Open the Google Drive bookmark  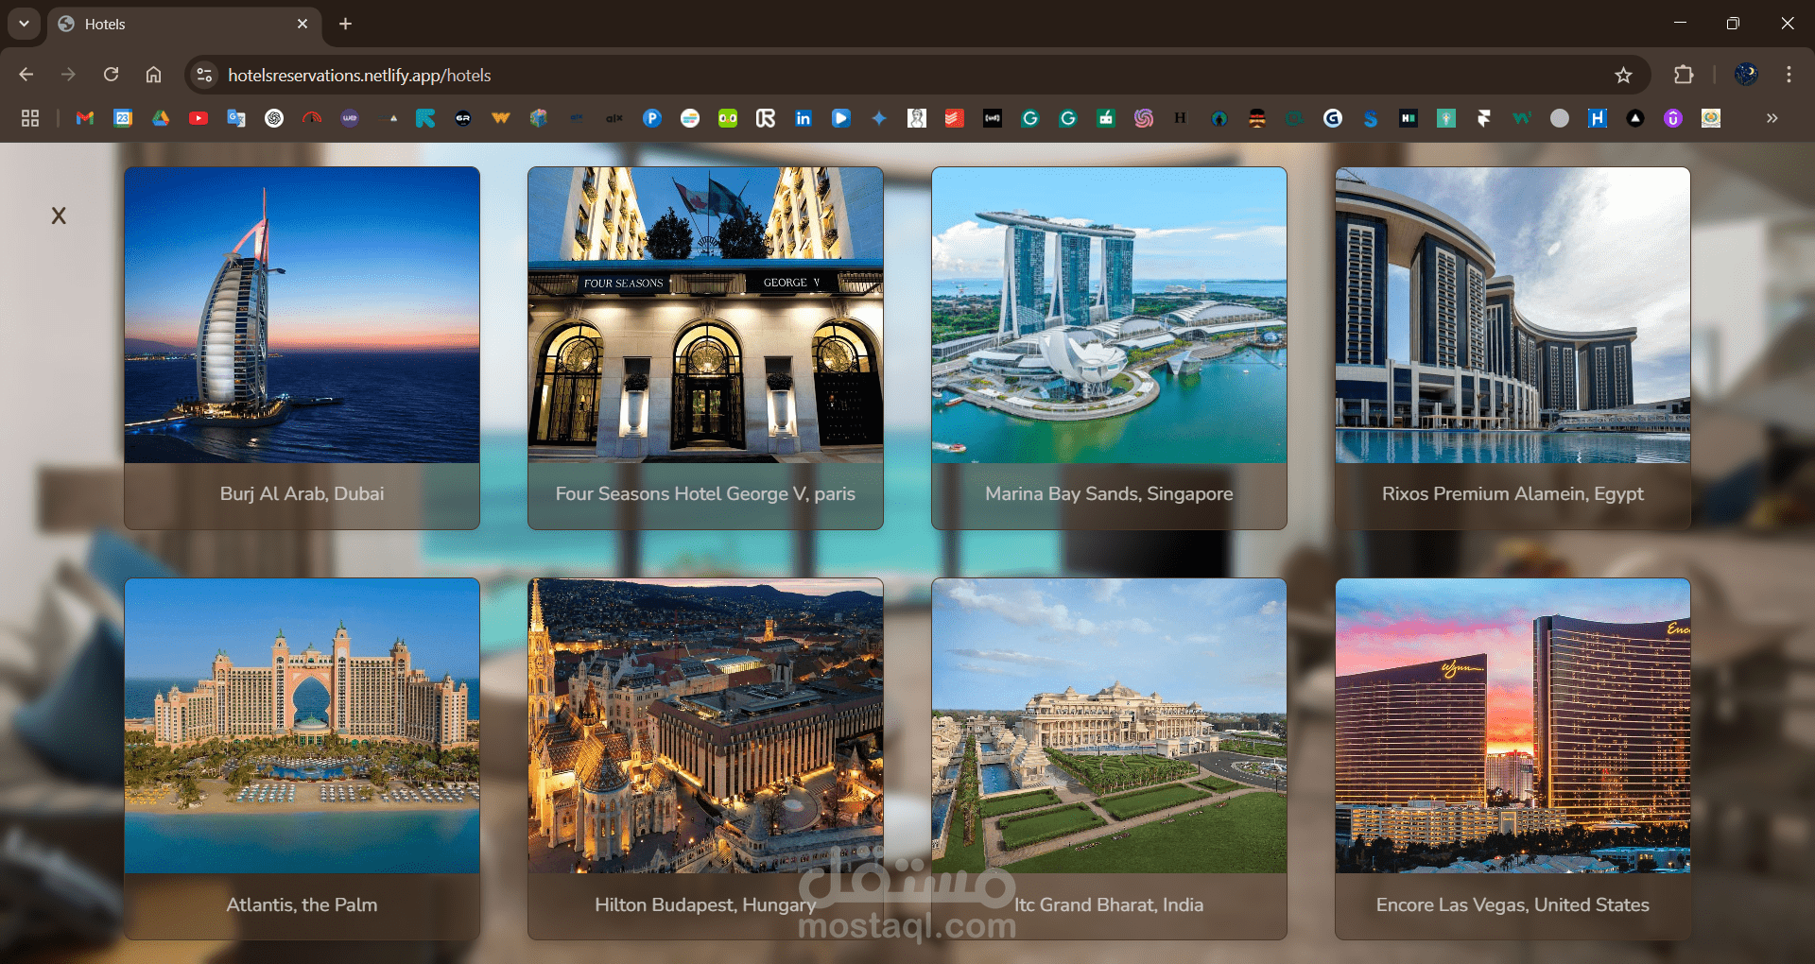pyautogui.click(x=161, y=118)
